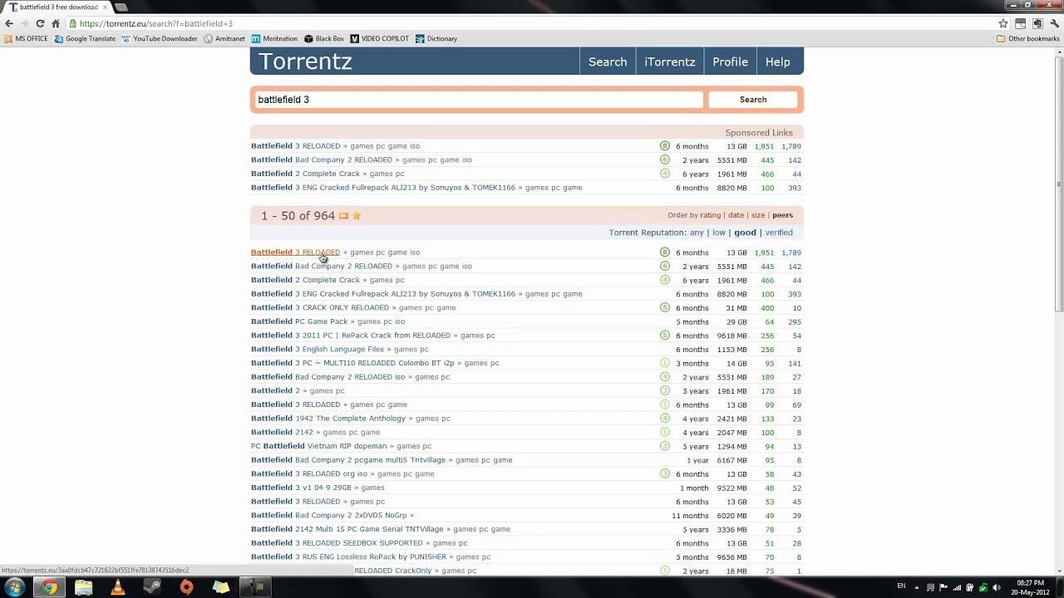Screen dimensions: 1064x598
Task: Open the MS OFFICE bookmark
Action: pos(26,38)
